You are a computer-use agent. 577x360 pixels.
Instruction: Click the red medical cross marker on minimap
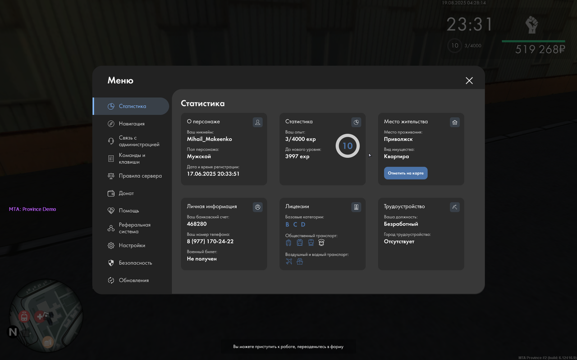click(x=40, y=316)
